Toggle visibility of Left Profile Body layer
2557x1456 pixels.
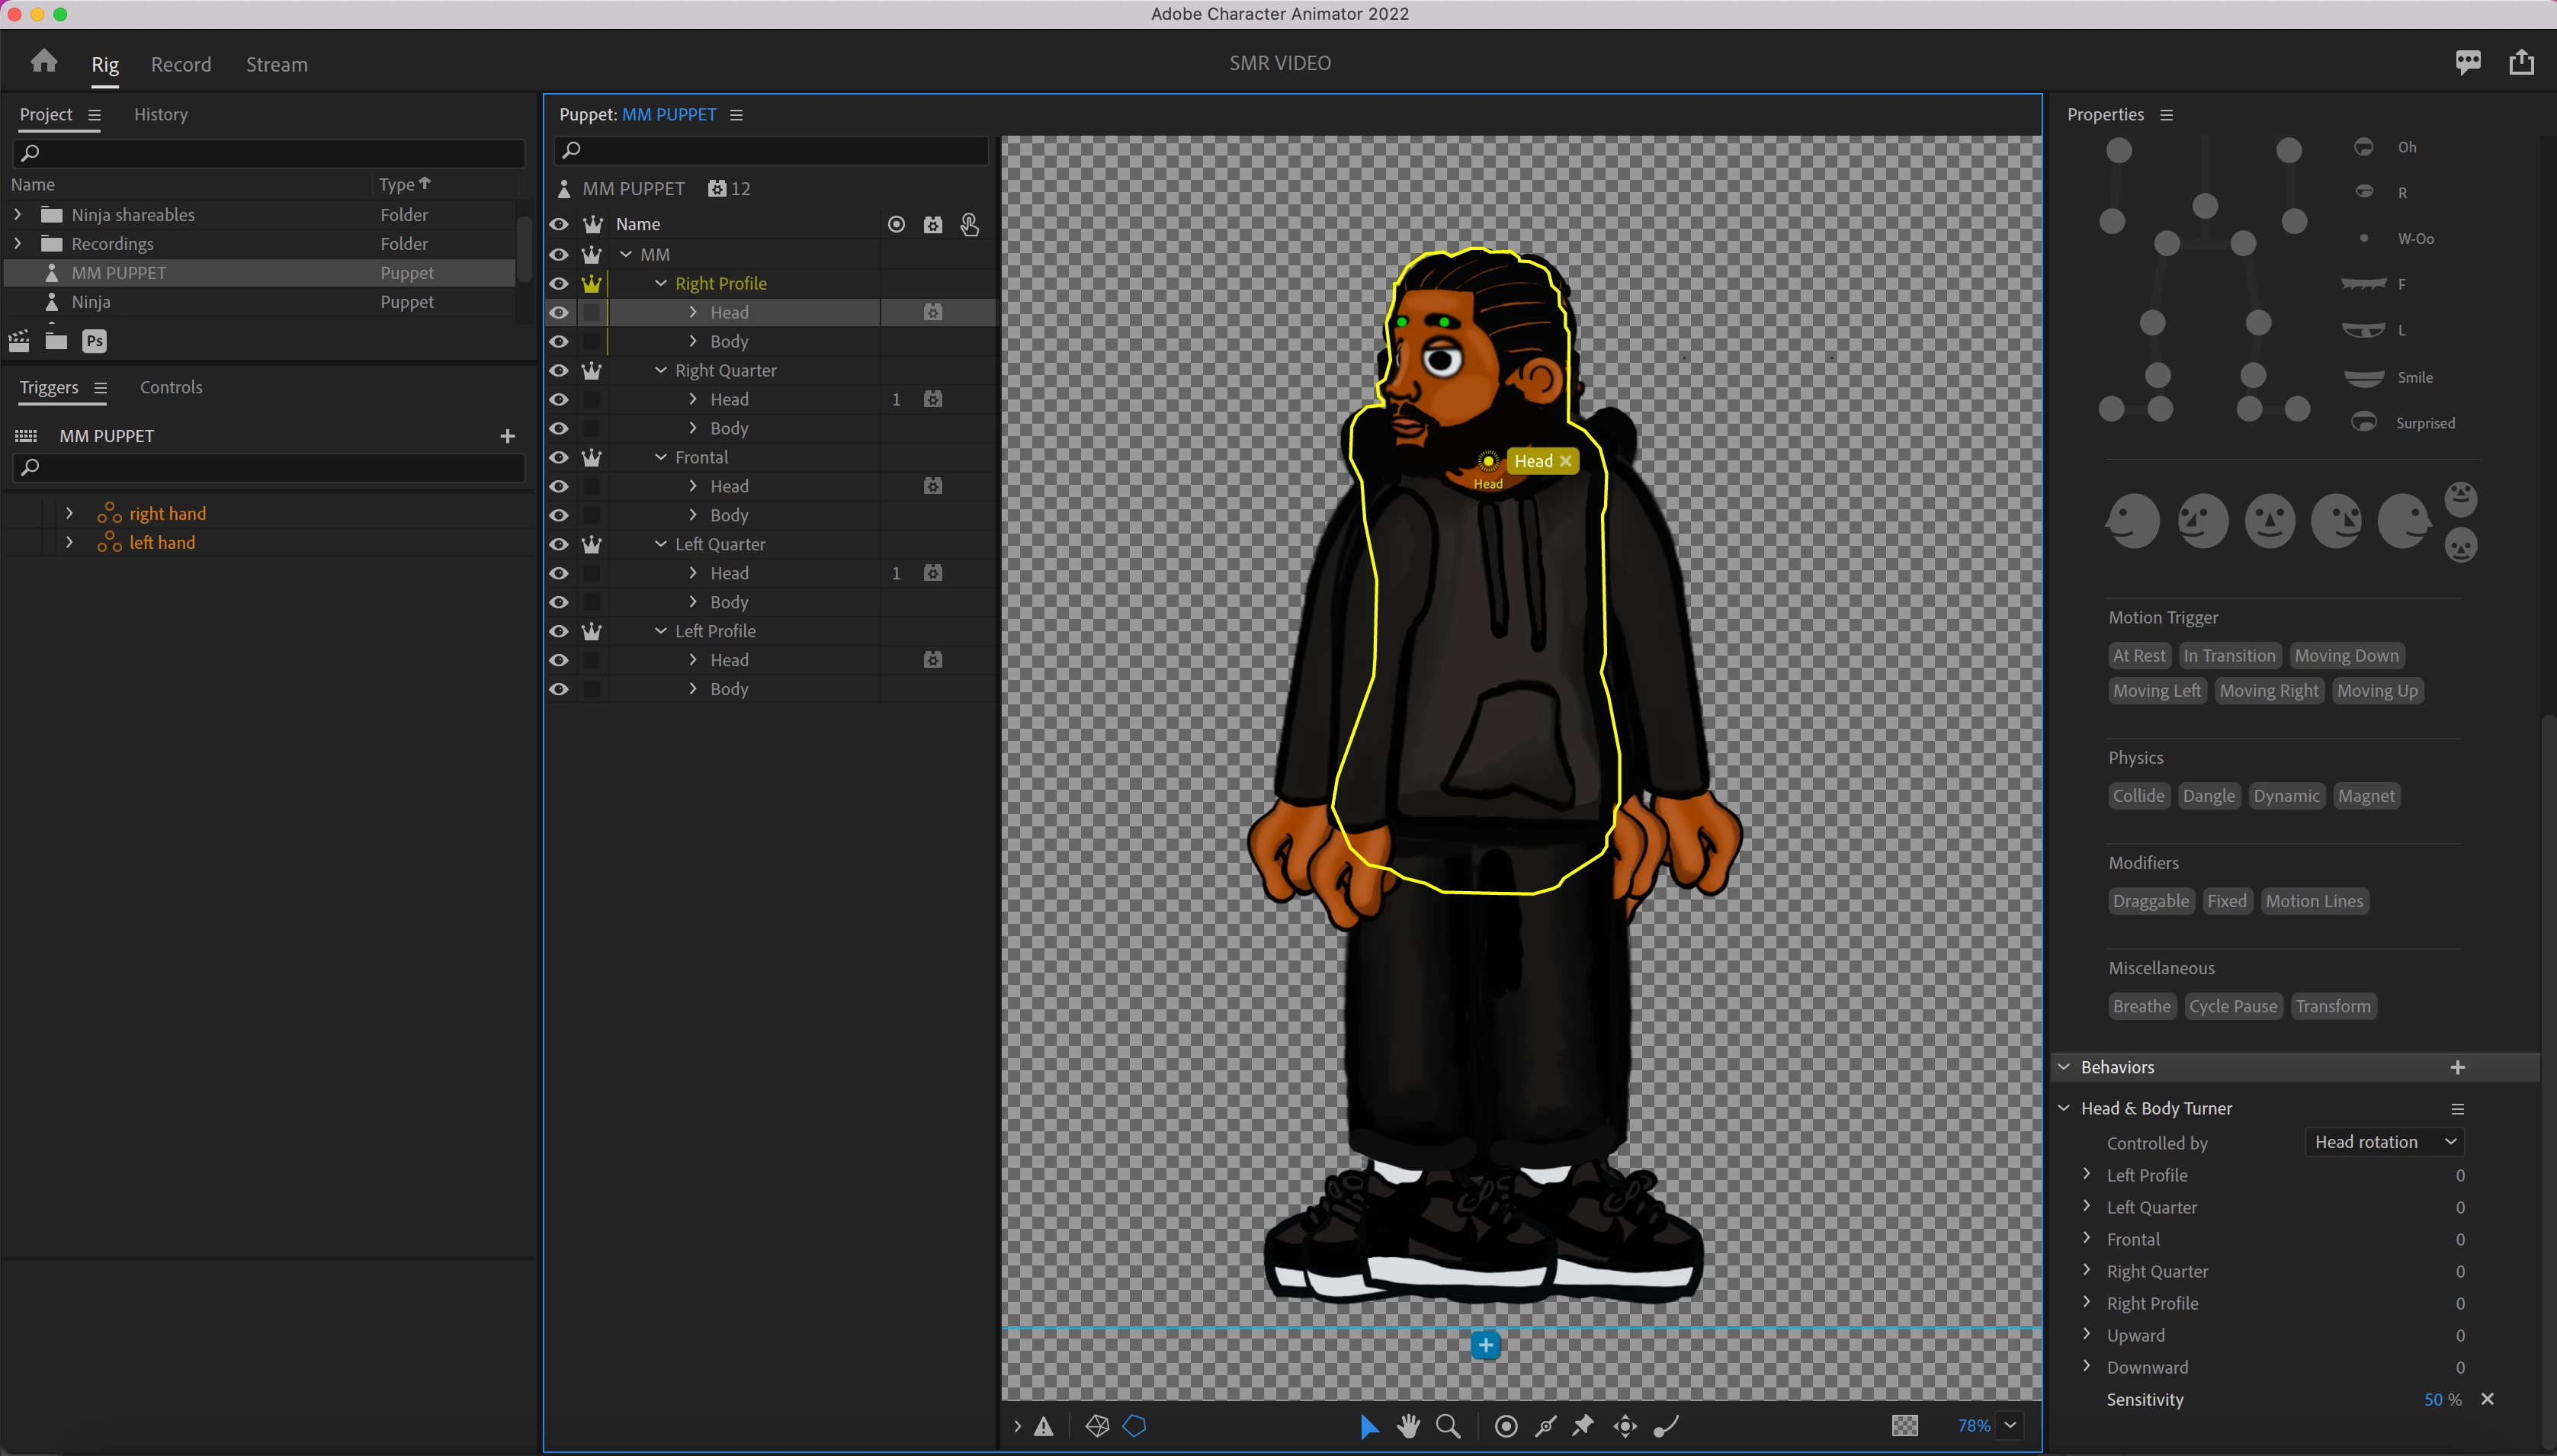[x=559, y=689]
